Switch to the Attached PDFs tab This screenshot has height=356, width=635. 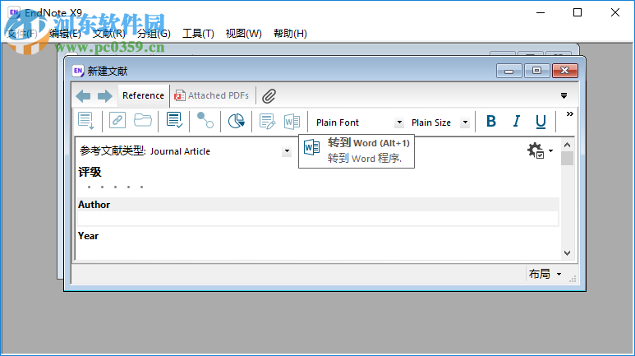(211, 95)
